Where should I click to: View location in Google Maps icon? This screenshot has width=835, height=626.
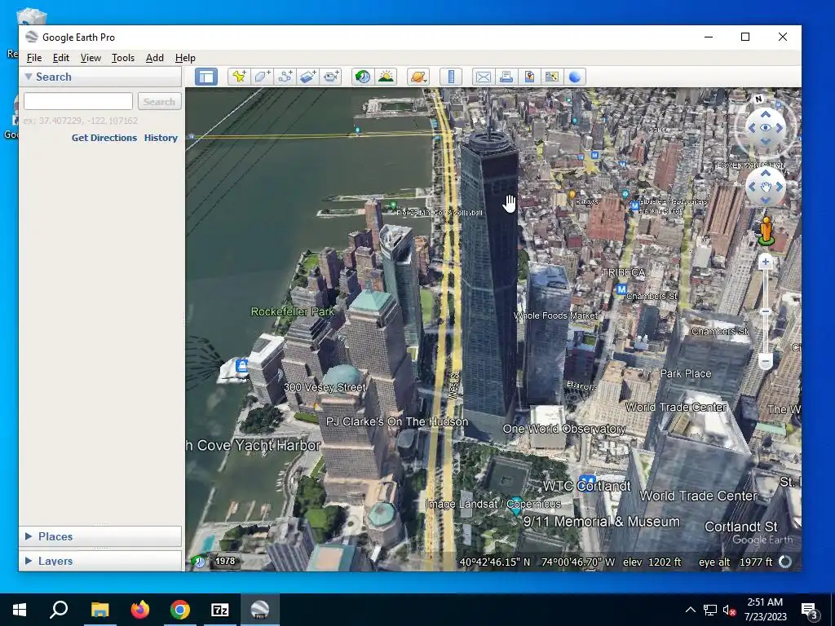tap(552, 77)
